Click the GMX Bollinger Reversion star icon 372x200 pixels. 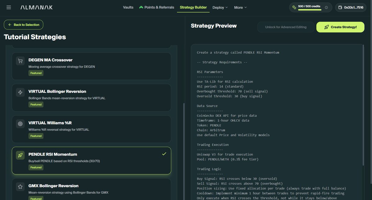[20, 187]
